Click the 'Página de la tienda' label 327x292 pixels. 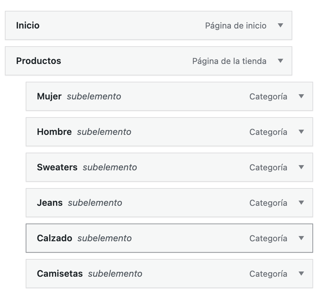click(x=229, y=61)
